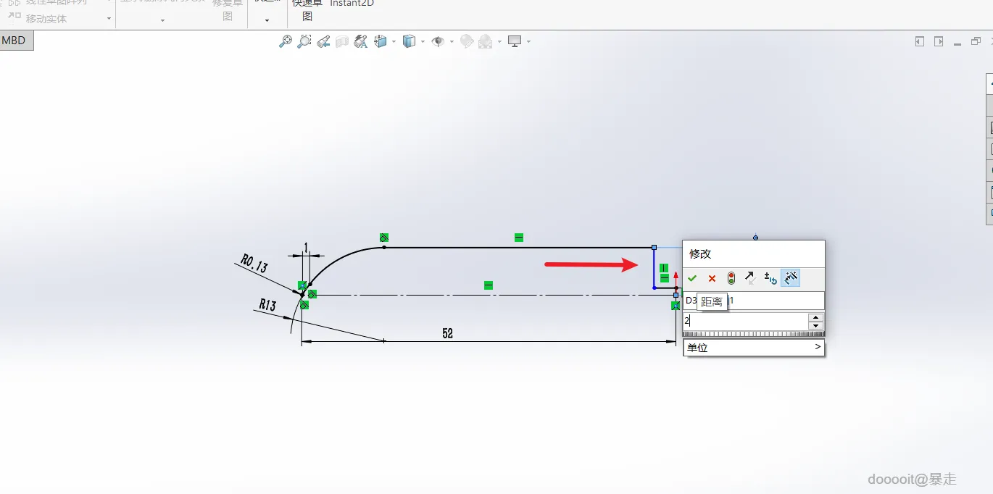This screenshot has width=993, height=494.
Task: Click the dimension name field D3
Action: pos(753,300)
